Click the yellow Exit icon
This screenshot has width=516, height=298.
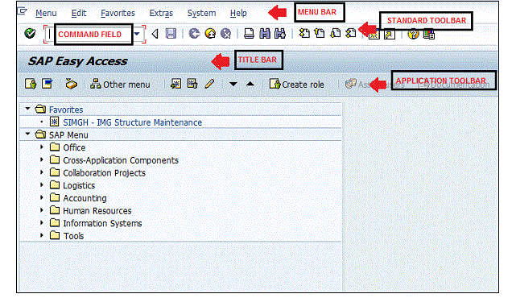(210, 34)
